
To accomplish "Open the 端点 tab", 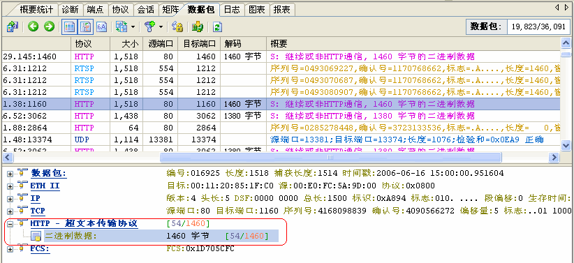I will pyautogui.click(x=95, y=10).
